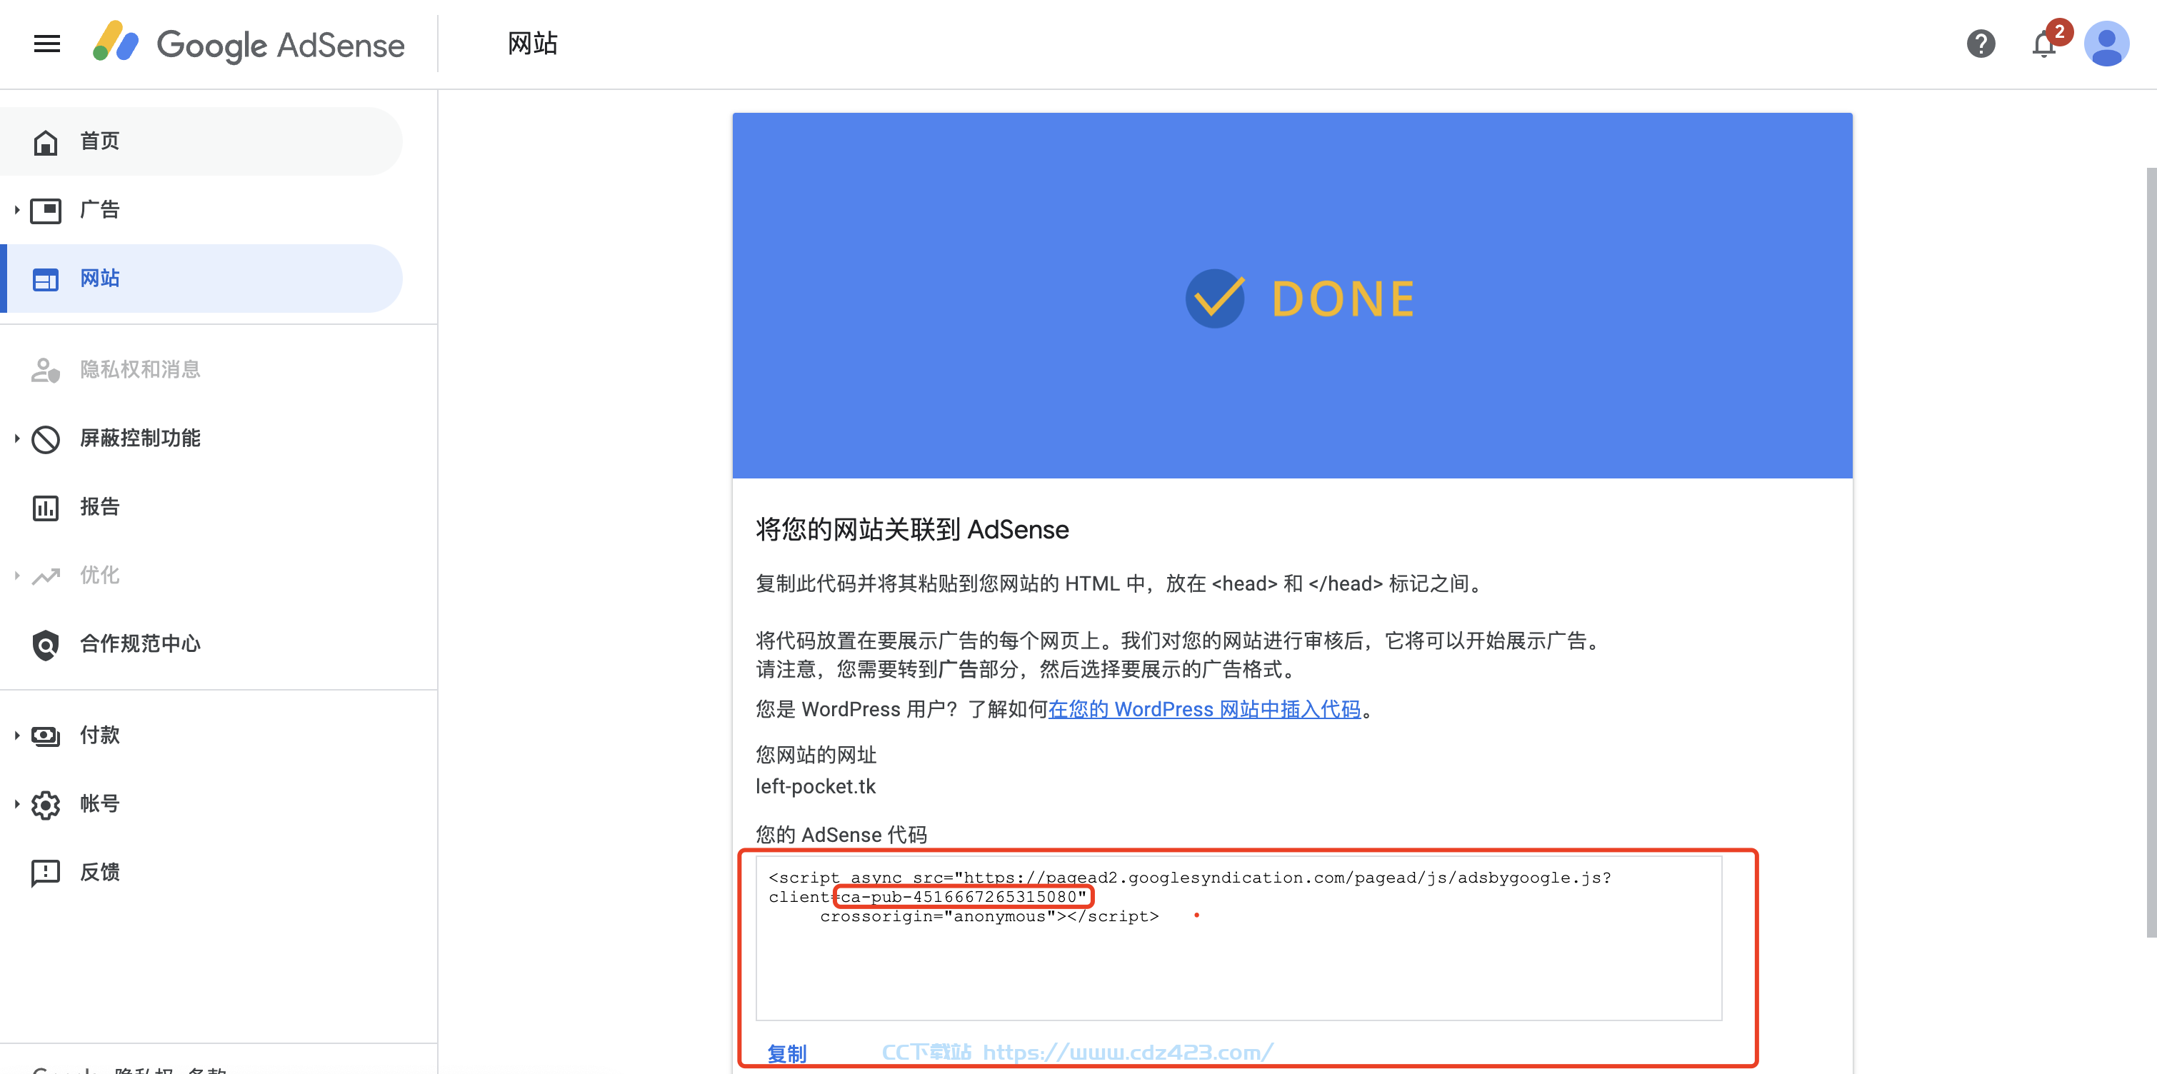
Task: Open the account avatar menu
Action: [x=2106, y=44]
